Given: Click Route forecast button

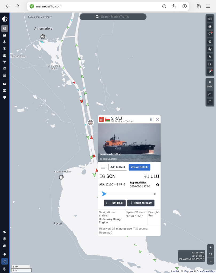Looking at the screenshot, I should click(141, 203).
